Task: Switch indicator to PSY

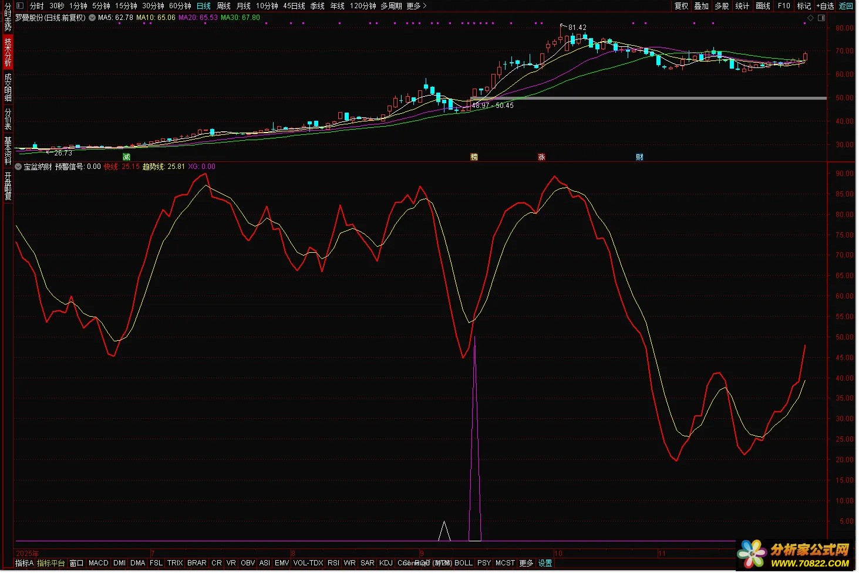Action: click(484, 563)
